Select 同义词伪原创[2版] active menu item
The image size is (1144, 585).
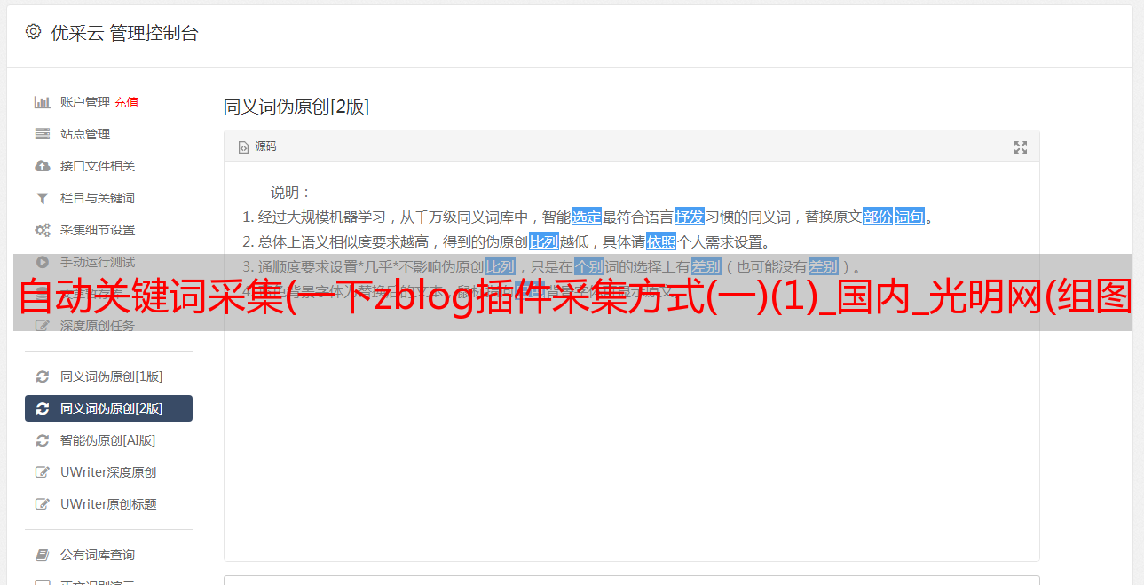108,408
